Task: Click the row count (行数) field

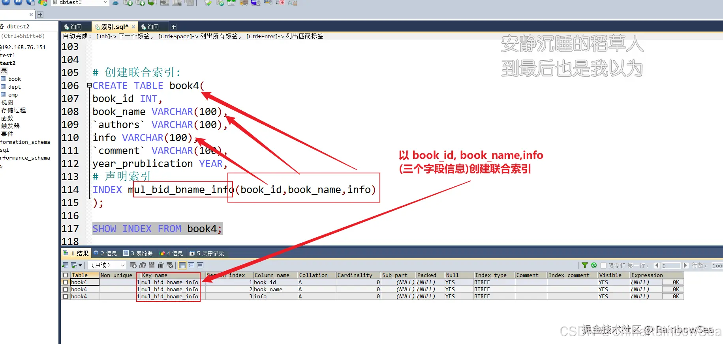Action: tap(717, 266)
